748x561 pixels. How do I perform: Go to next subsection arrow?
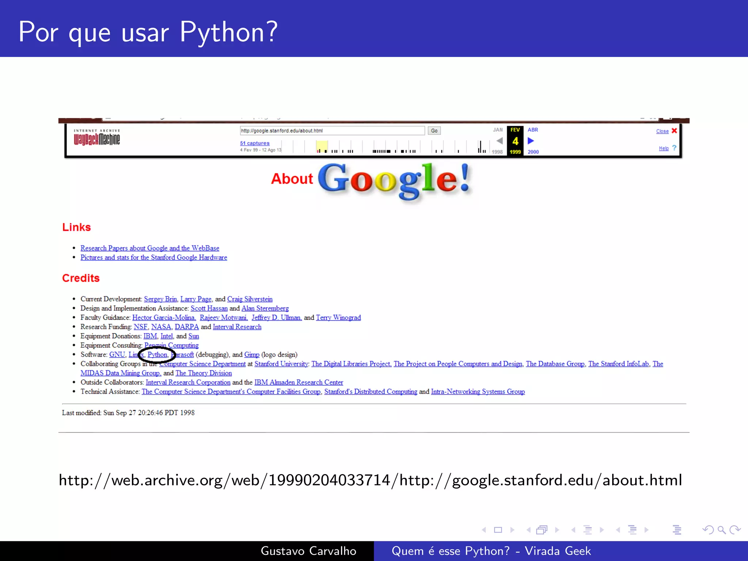click(x=602, y=530)
